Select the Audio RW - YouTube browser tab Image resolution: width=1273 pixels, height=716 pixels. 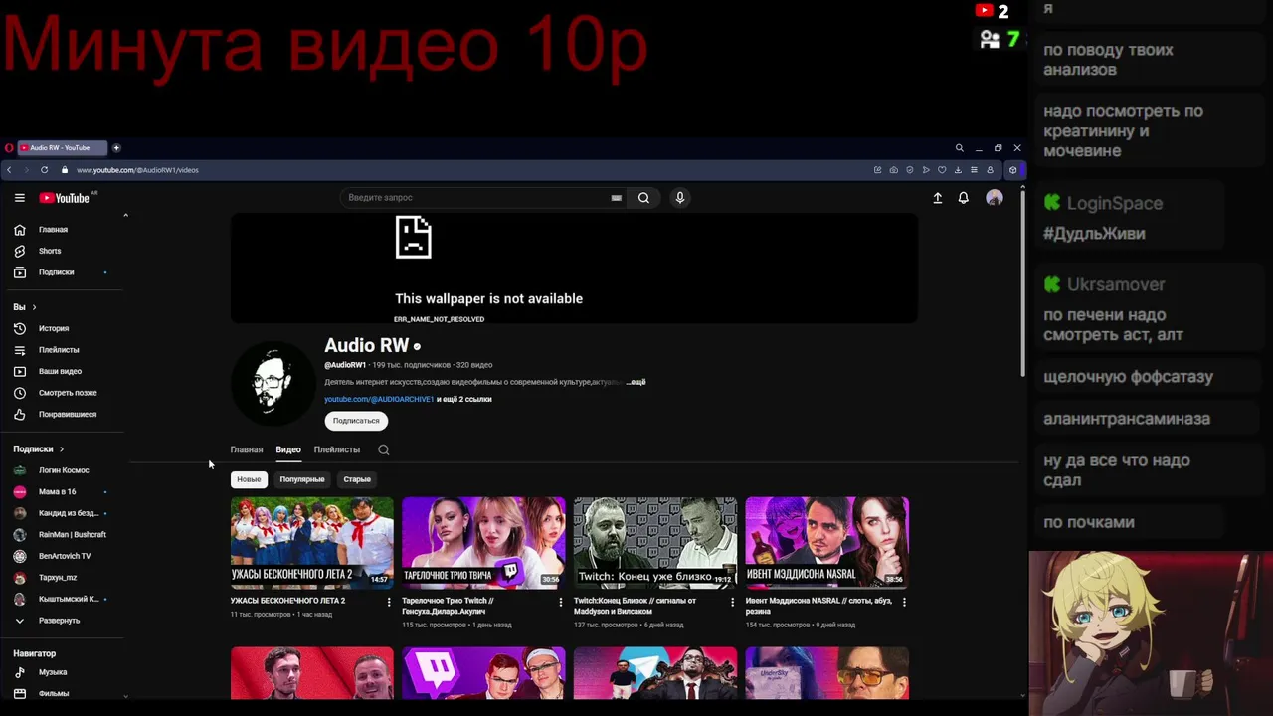click(62, 148)
